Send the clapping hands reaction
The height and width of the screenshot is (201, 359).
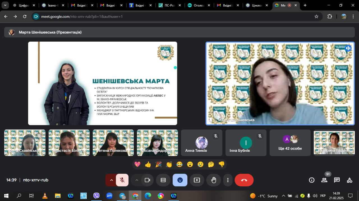pos(169,164)
